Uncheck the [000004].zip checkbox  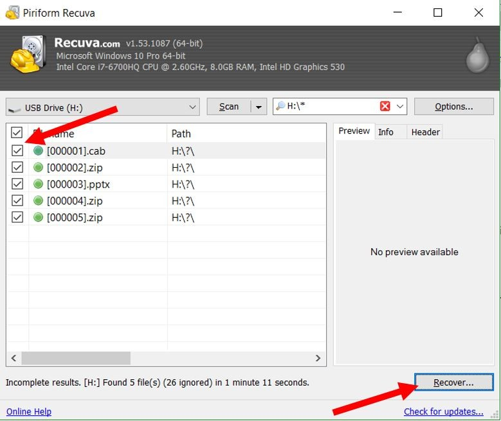[17, 201]
